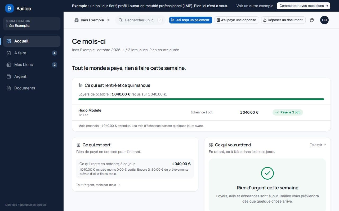
Task: Click the À faire clipboard icon
Action: coord(9,53)
